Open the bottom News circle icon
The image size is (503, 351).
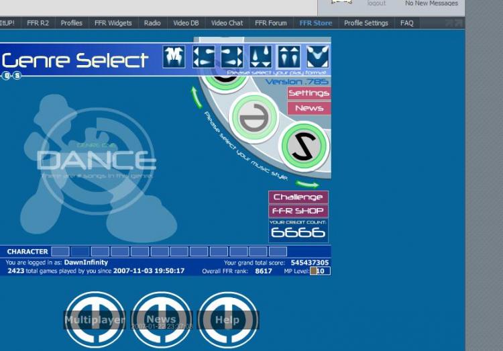(161, 320)
